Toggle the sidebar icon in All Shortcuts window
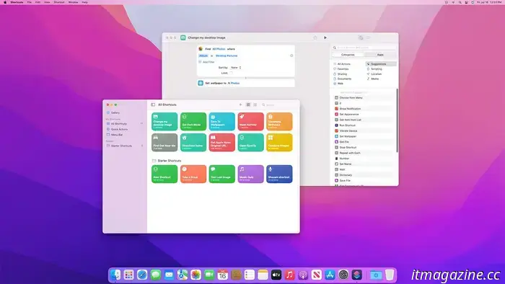 tap(153, 105)
